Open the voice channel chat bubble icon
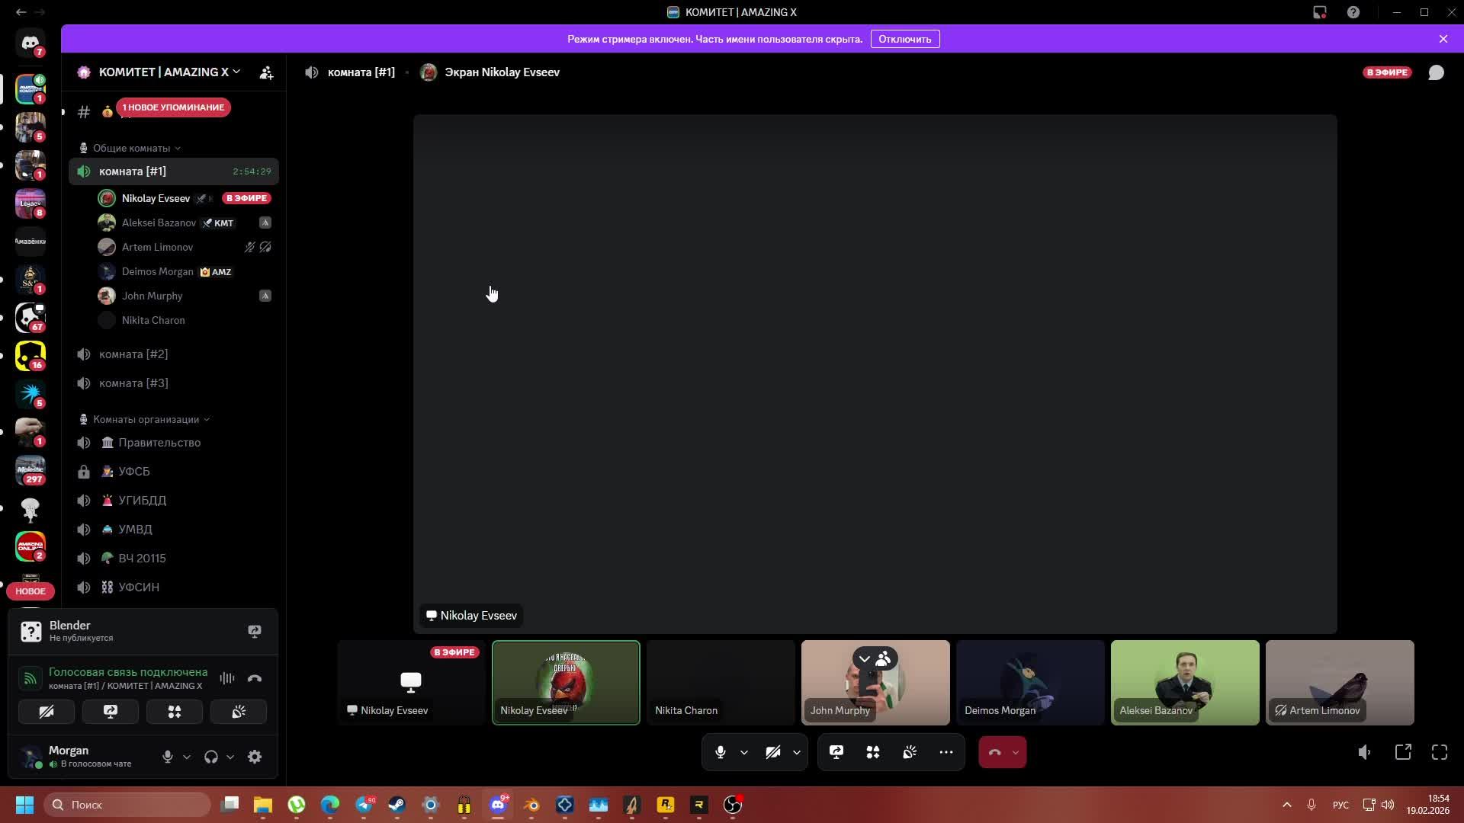The height and width of the screenshot is (823, 1464). pos(1436,72)
